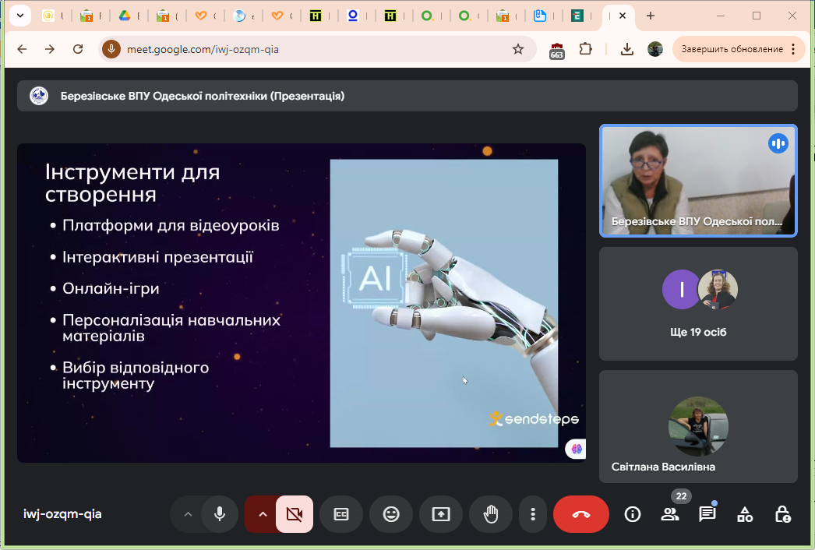Open host controls lock icon
The width and height of the screenshot is (815, 550).
[x=783, y=514]
